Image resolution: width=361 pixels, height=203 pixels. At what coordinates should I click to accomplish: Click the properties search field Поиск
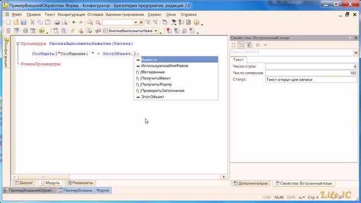tap(292, 52)
